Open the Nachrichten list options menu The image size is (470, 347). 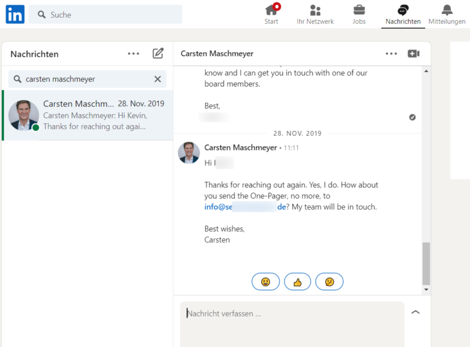pos(133,53)
